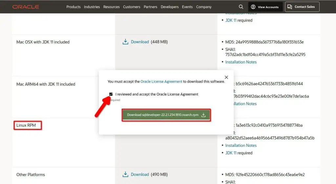This screenshot has width=336, height=184.
Task: Open Installation Notes for Mac OSX row
Action: (241, 62)
